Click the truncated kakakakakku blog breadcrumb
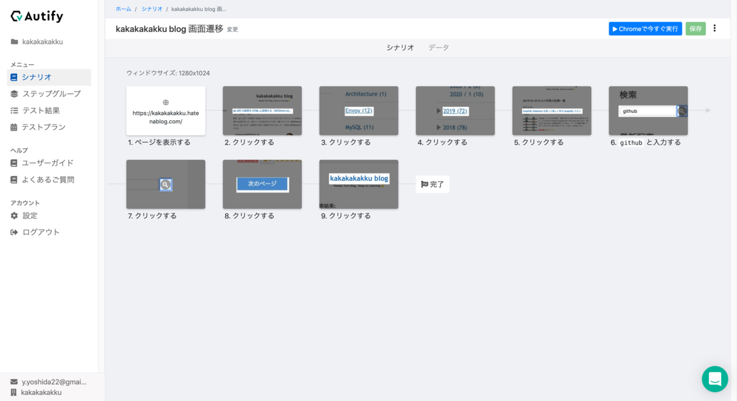The width and height of the screenshot is (737, 401). [x=199, y=9]
